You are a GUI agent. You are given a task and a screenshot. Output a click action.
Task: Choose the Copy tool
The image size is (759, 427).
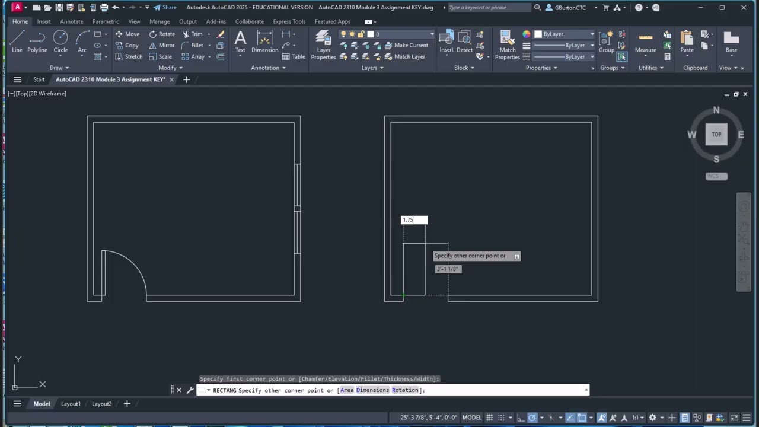coord(127,45)
